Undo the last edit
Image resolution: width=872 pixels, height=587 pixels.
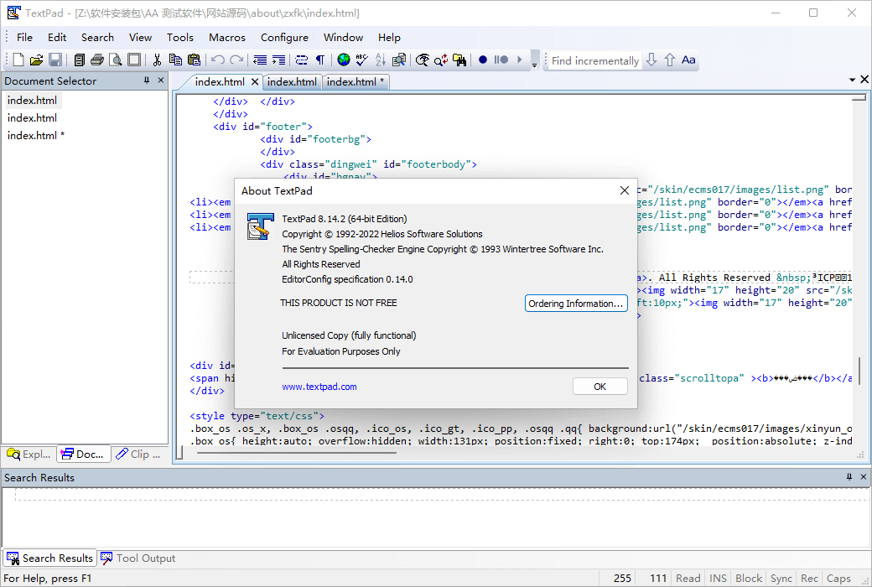click(x=218, y=60)
